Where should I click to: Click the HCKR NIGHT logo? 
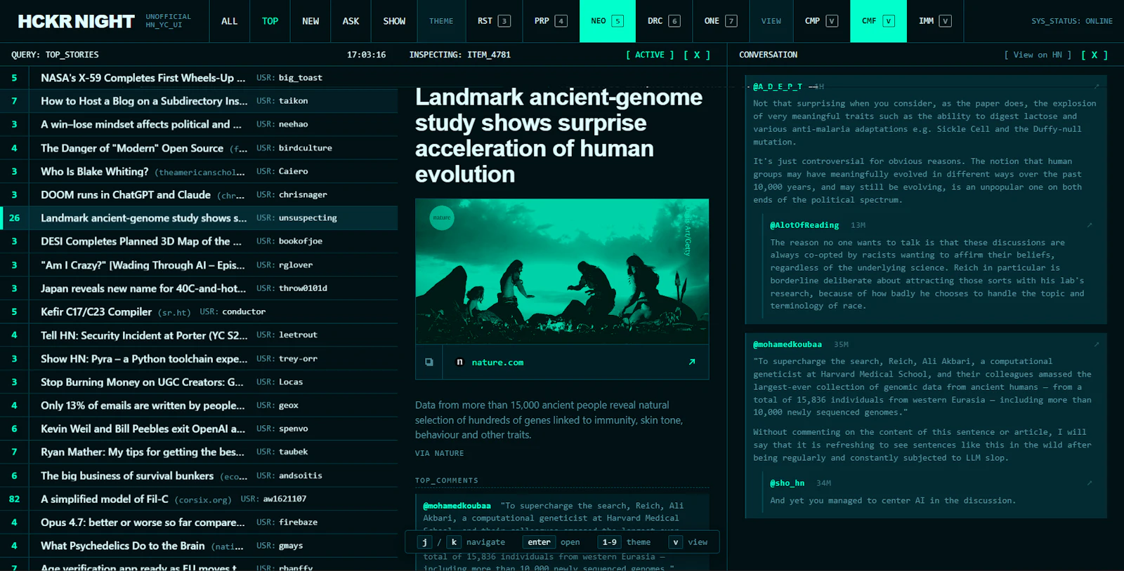[76, 21]
